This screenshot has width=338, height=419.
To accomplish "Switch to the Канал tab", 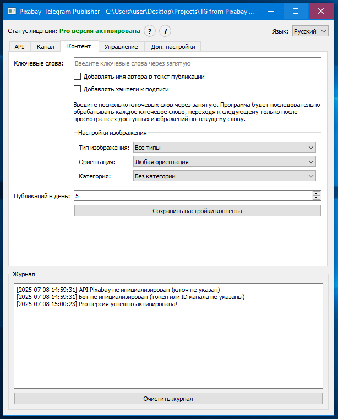I will coord(46,47).
